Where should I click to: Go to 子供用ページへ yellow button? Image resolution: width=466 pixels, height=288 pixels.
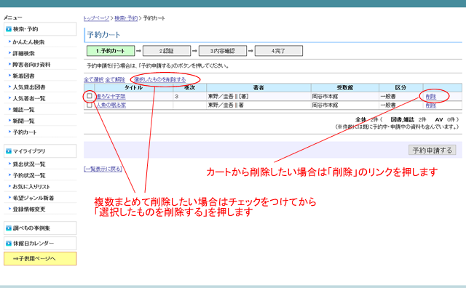(40, 259)
